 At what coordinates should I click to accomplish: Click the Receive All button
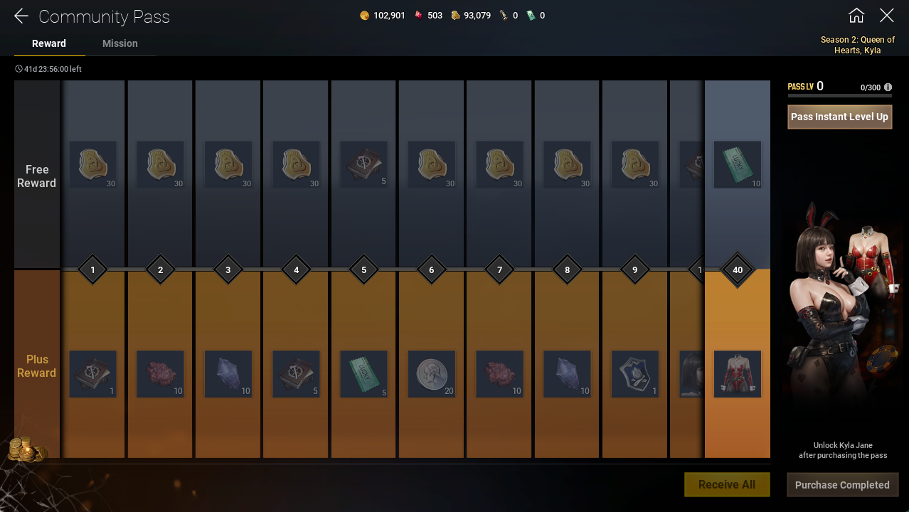point(727,484)
